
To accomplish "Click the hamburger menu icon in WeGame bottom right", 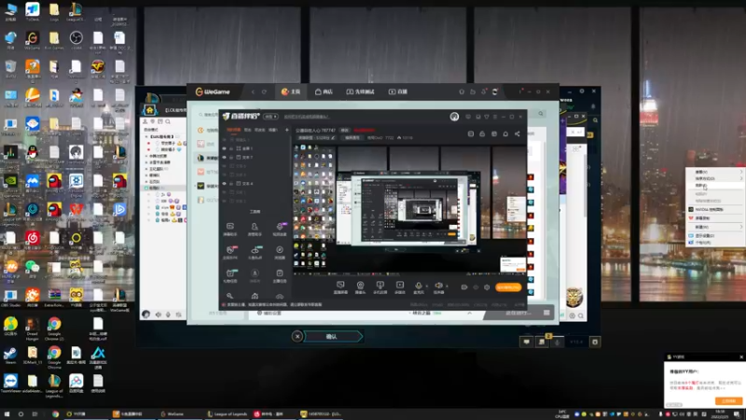I will click(x=546, y=313).
